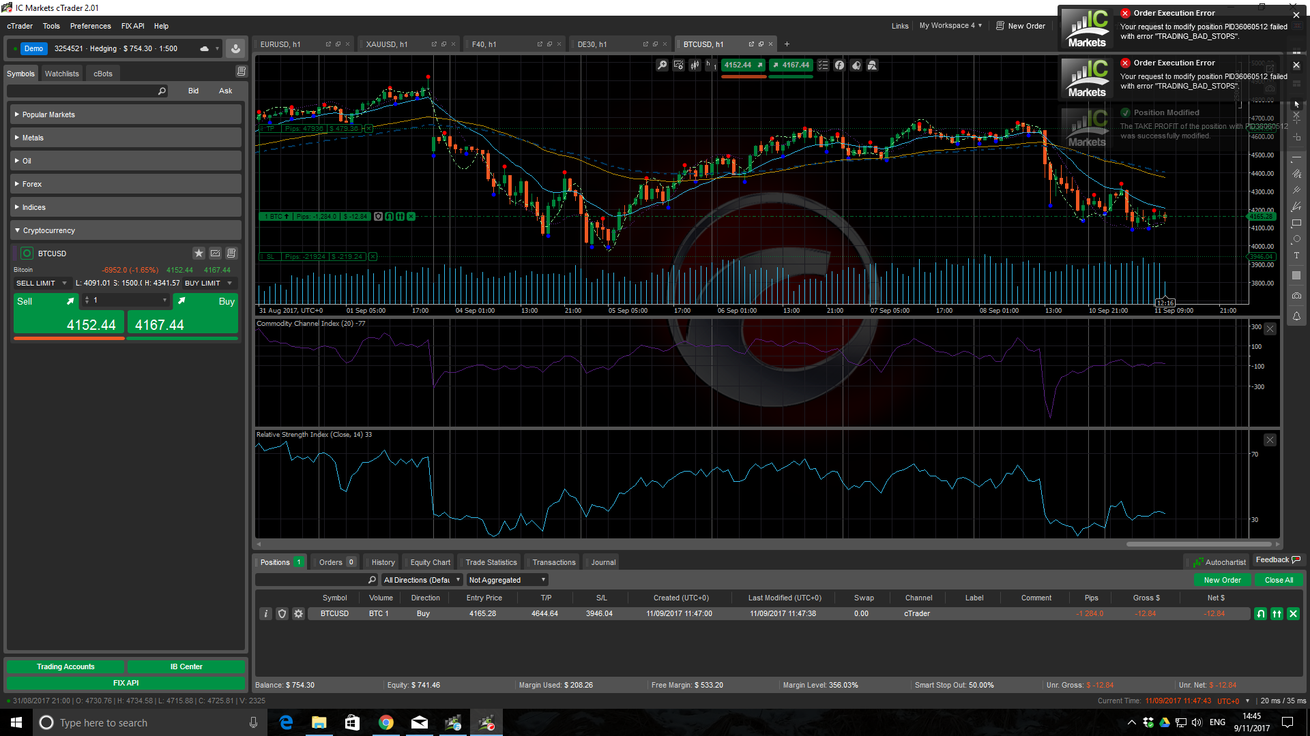Click the chart horizontal scrollbar thumb
This screenshot has width=1310, height=736.
pos(1199,545)
